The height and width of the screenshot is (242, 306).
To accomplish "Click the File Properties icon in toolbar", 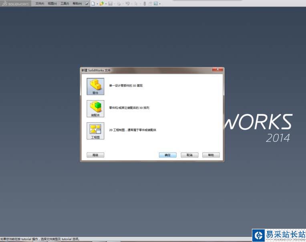I will pos(150,4).
